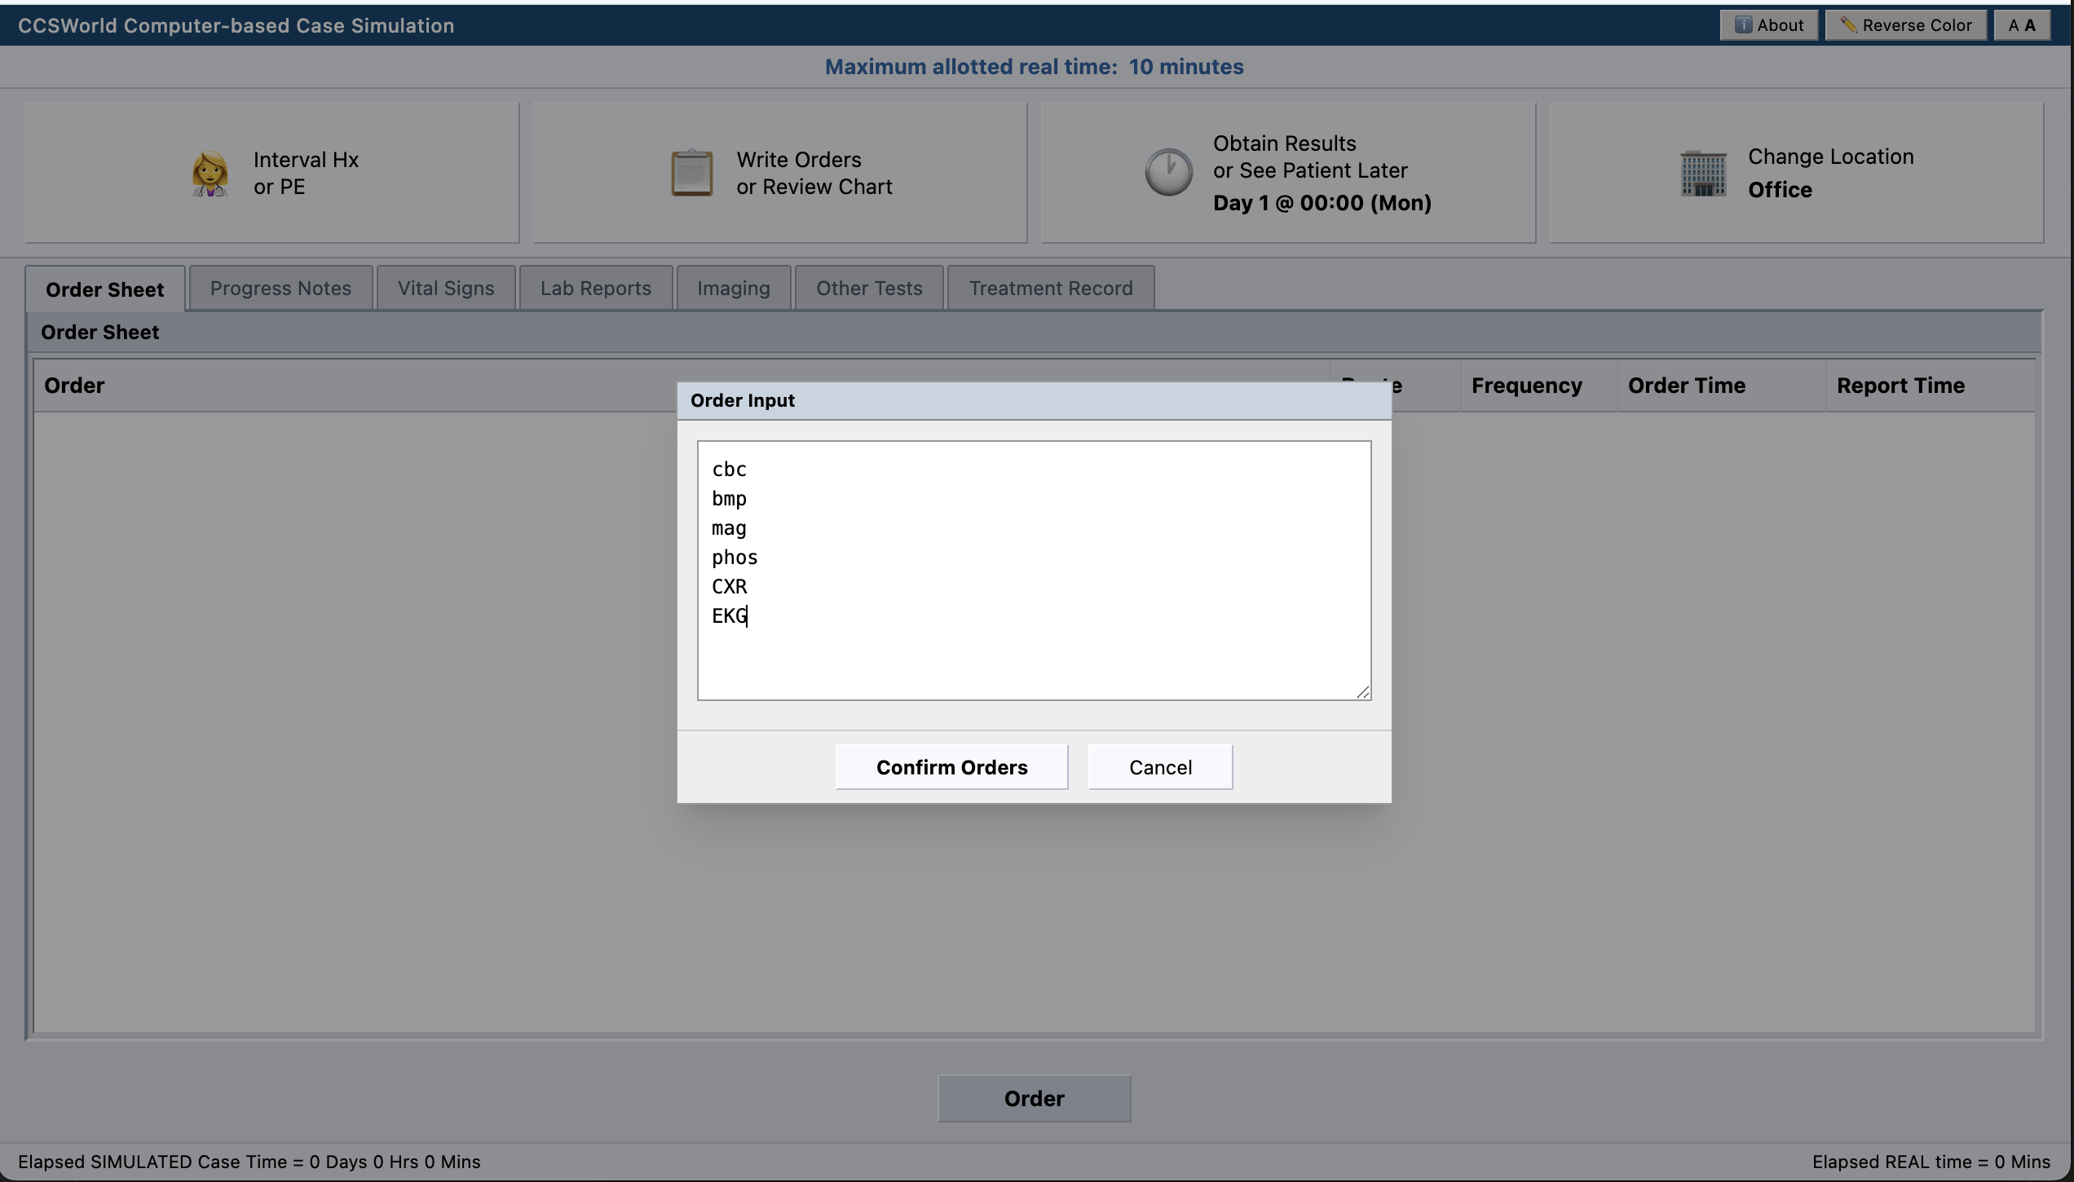The image size is (2074, 1182).
Task: Confirm the entered orders
Action: coord(951,767)
